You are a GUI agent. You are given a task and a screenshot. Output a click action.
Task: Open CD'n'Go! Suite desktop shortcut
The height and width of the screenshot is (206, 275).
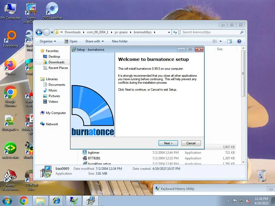point(31,180)
